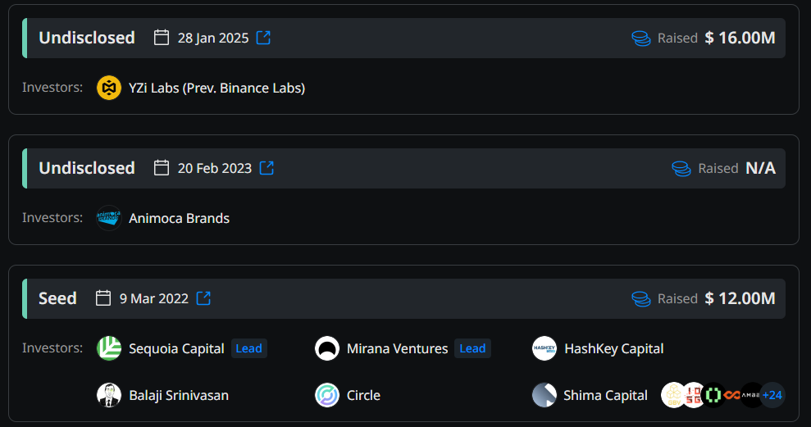
Task: Click the calendar icon next to 28 Jan 2025
Action: point(162,38)
